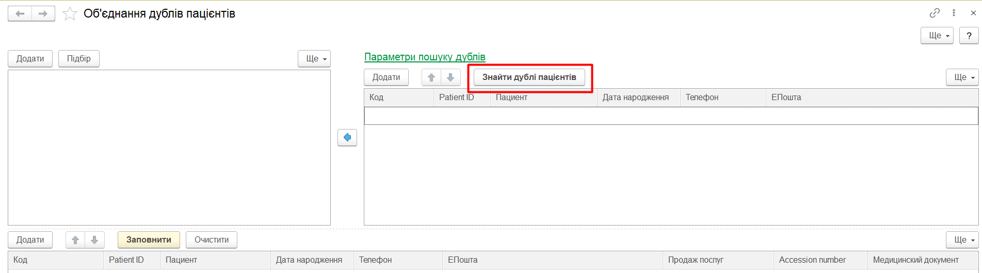Move row up in bottom table toolbar
This screenshot has height=273, width=982.
[x=75, y=240]
